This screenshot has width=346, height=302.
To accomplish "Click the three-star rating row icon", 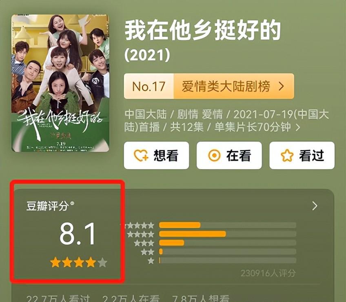I will (144, 243).
